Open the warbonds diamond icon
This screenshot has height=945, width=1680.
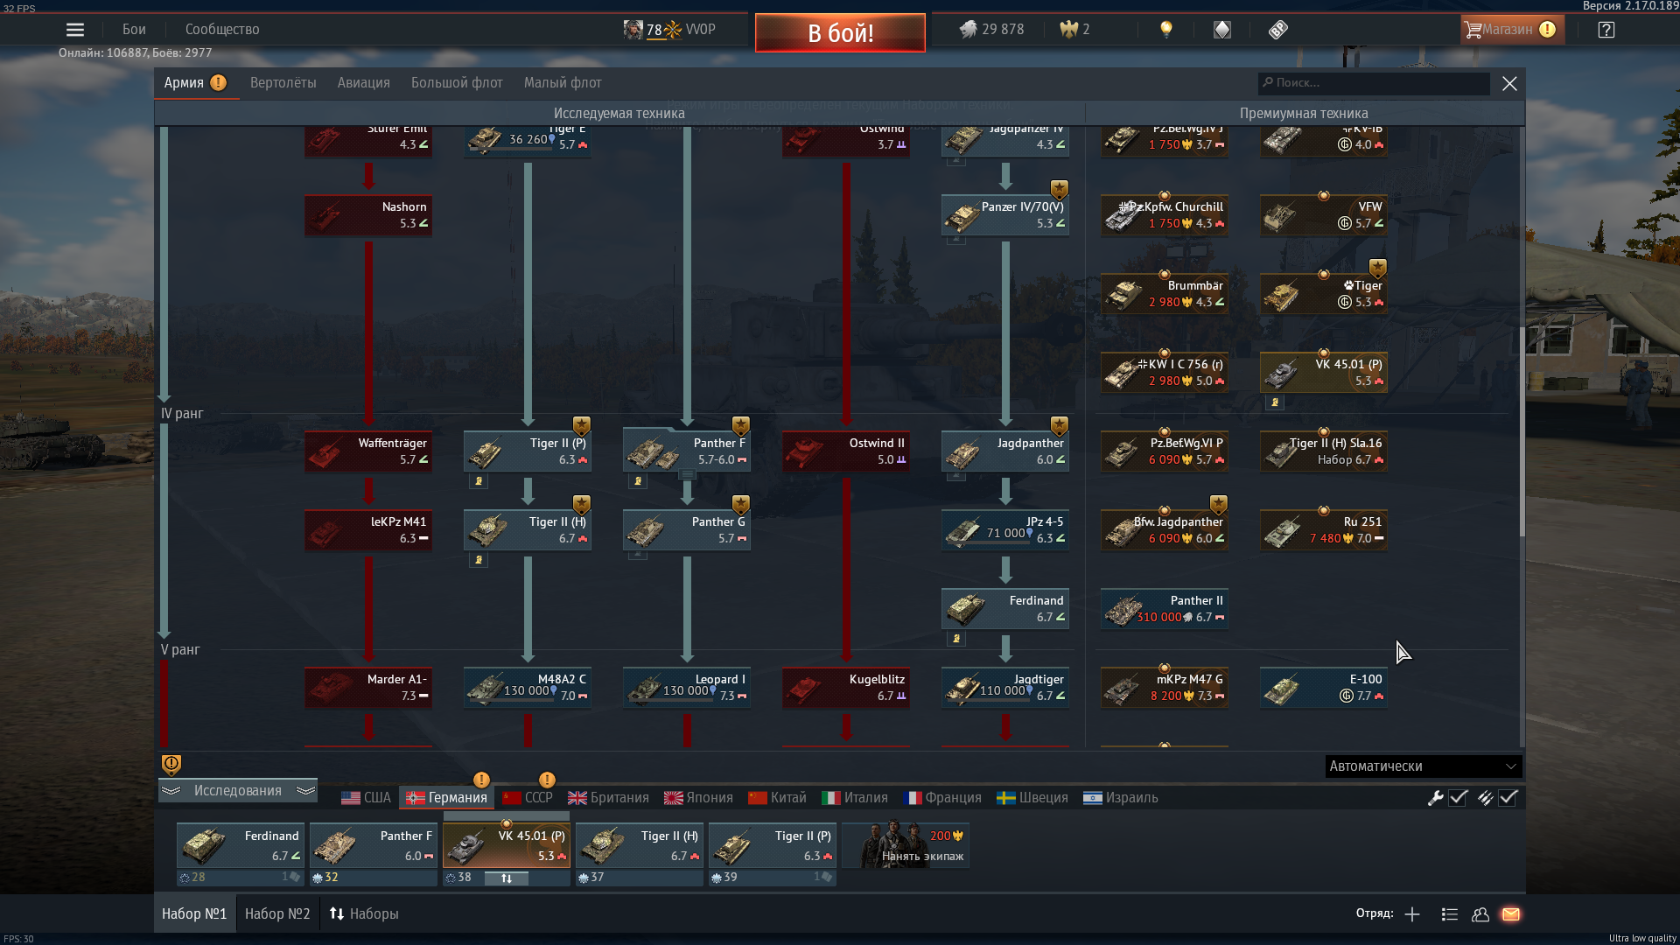(x=1222, y=30)
